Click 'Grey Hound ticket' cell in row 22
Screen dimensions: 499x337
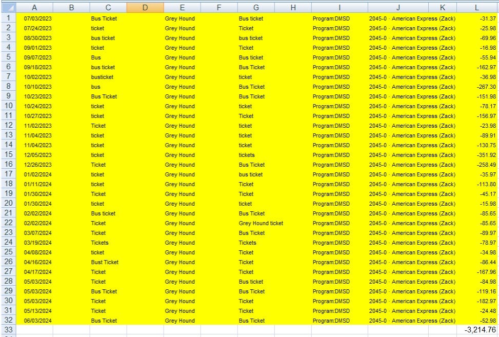pyautogui.click(x=261, y=223)
